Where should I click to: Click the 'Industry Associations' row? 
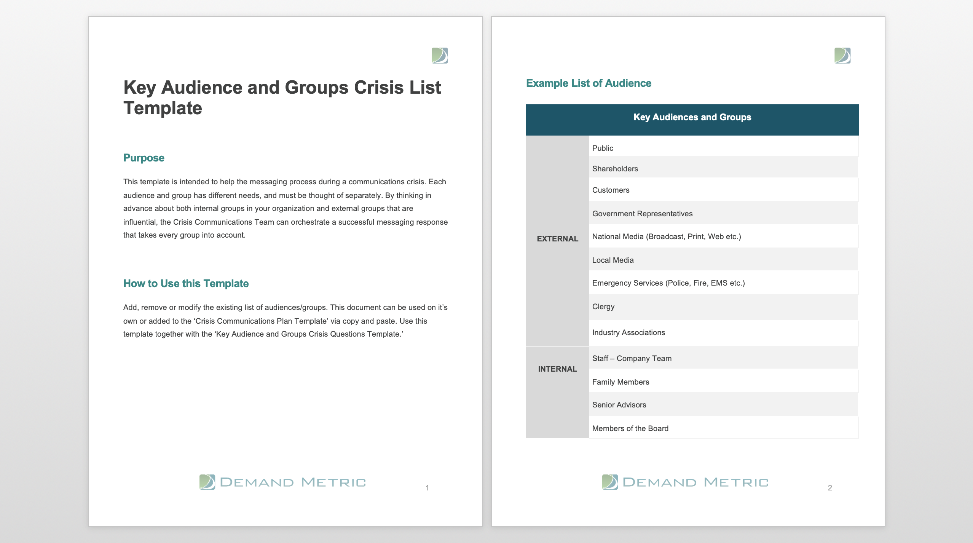click(x=724, y=333)
